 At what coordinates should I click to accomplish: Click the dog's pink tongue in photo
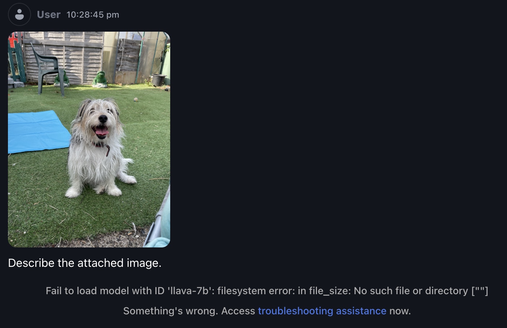click(102, 132)
